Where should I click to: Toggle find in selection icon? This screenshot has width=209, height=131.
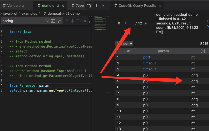pos(78,21)
